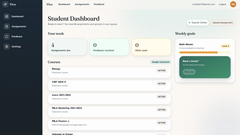Click the Google Classroom badge

coord(161,62)
